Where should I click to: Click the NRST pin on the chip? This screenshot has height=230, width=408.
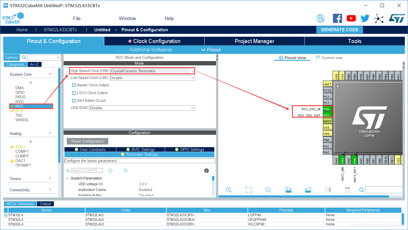[x=327, y=121]
